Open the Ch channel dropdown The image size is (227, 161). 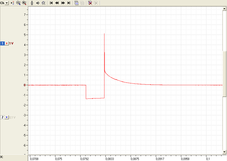pyautogui.click(x=7, y=3)
